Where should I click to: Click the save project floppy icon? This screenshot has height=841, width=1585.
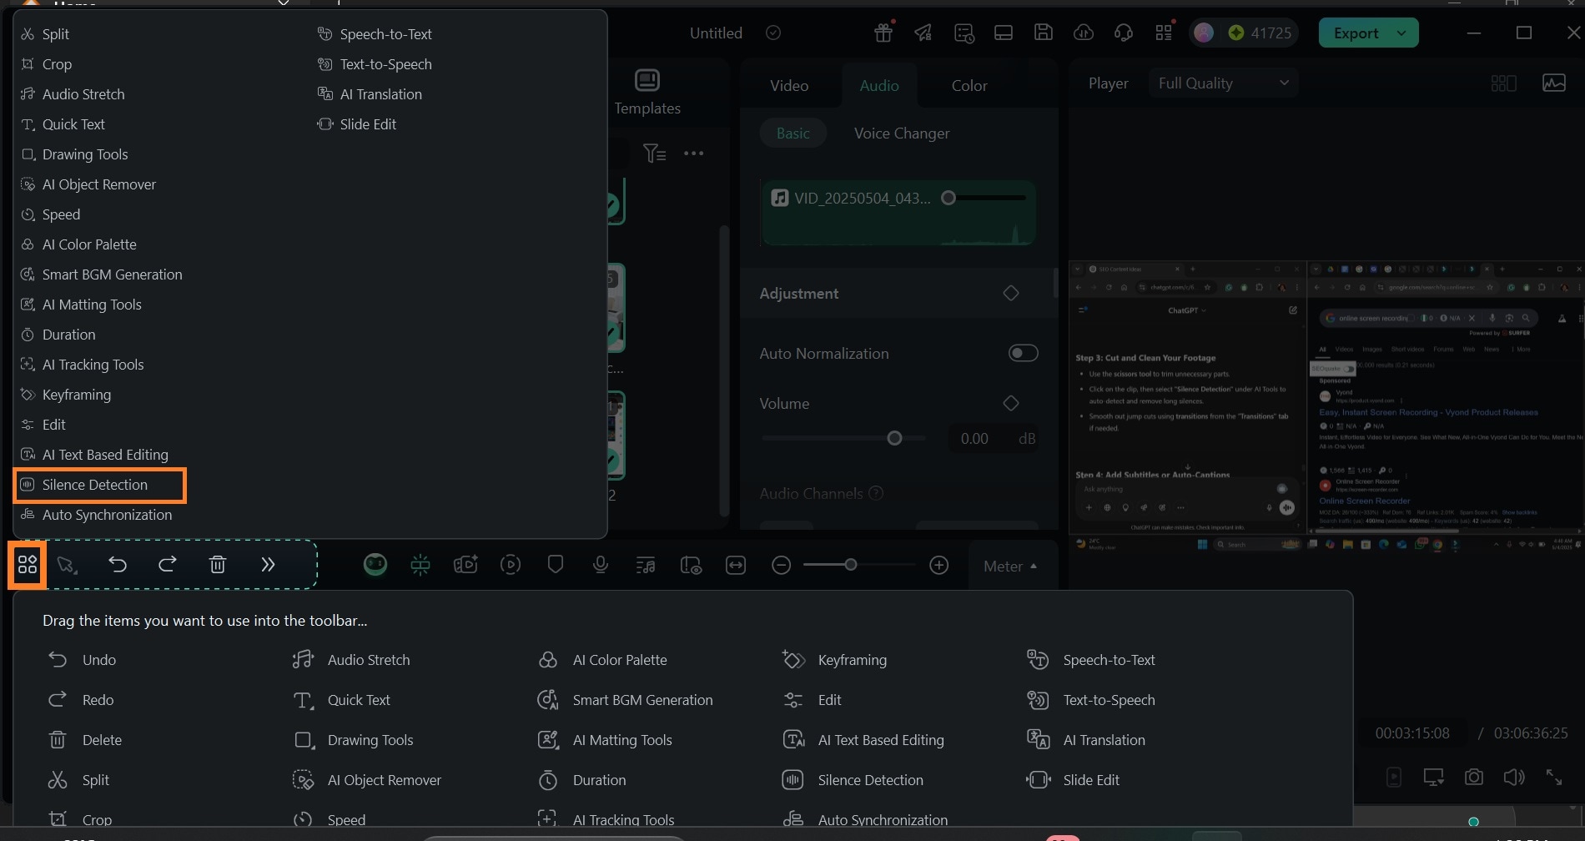[1044, 33]
